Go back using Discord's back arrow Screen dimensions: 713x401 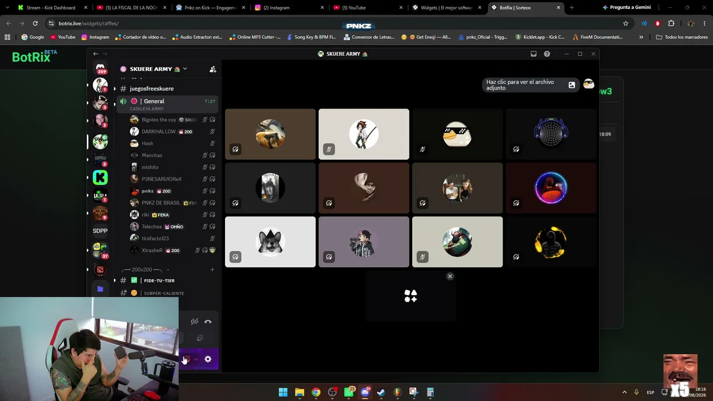click(96, 54)
